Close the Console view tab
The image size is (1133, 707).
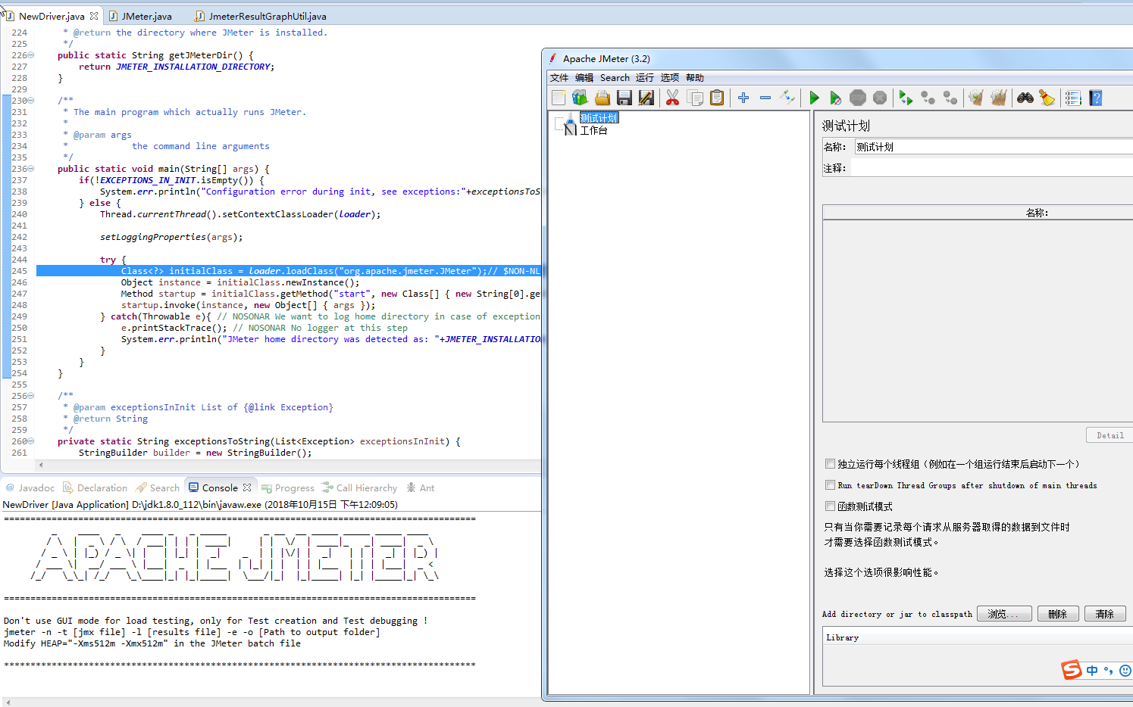(247, 488)
